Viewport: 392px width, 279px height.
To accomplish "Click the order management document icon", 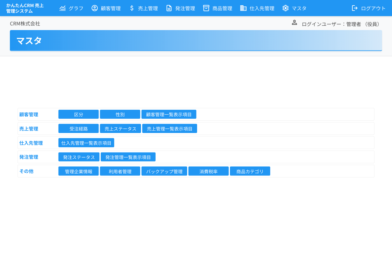I will (169, 8).
